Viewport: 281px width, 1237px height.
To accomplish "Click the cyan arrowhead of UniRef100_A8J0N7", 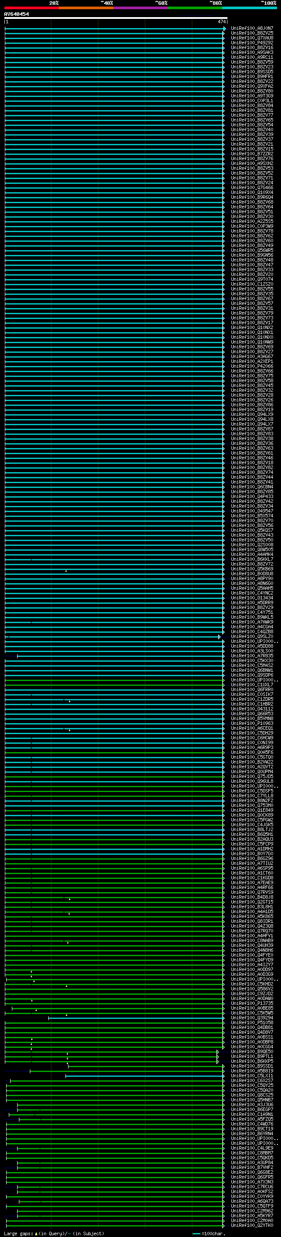I will pos(224,29).
